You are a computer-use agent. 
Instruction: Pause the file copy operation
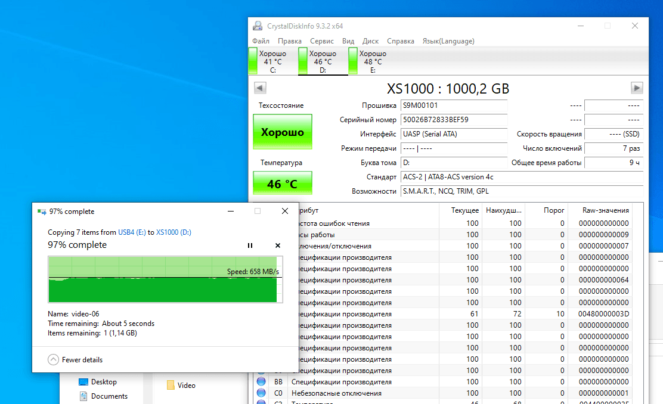(250, 245)
